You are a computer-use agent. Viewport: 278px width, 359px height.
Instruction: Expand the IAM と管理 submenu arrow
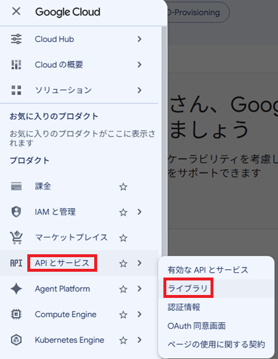pos(140,212)
